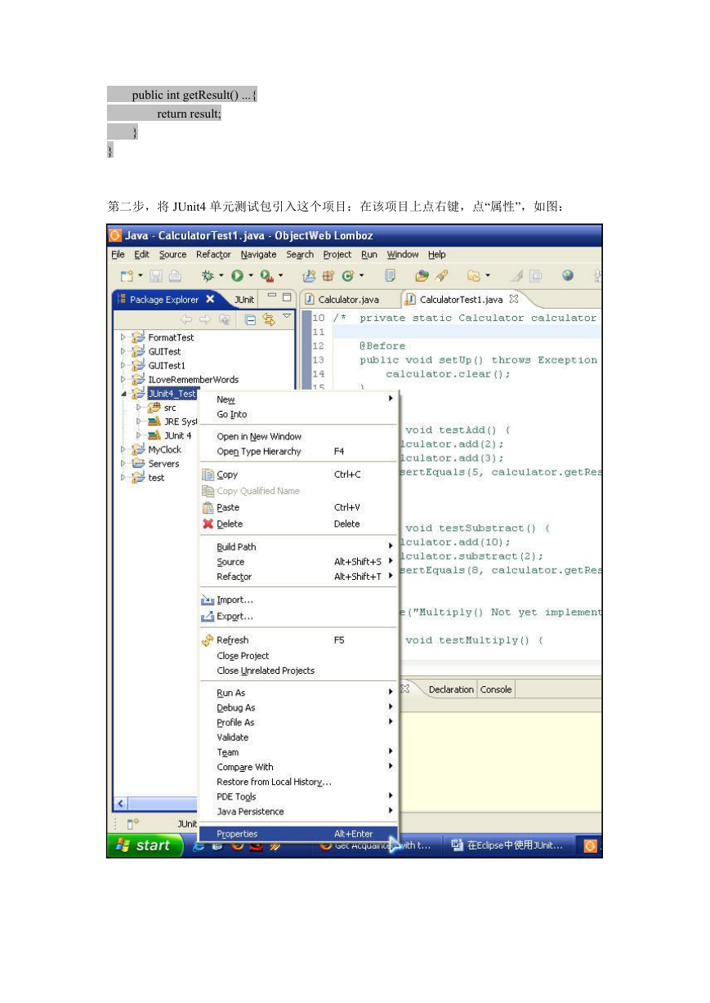Expand the MyClock project node
Viewport: 710px width, 1003px height.
[x=124, y=449]
